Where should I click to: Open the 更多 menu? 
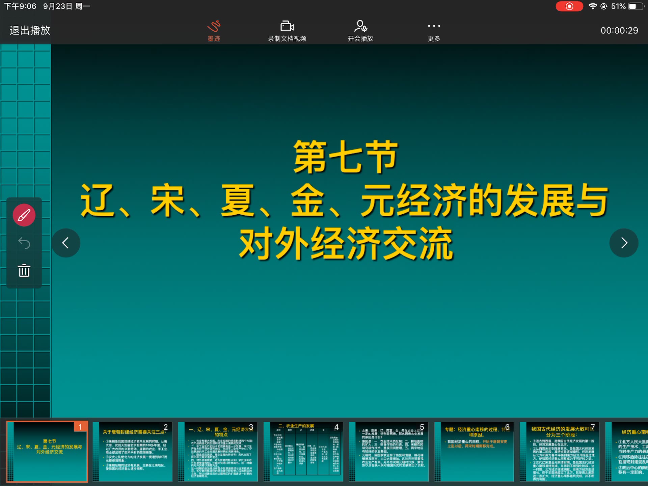tap(434, 31)
